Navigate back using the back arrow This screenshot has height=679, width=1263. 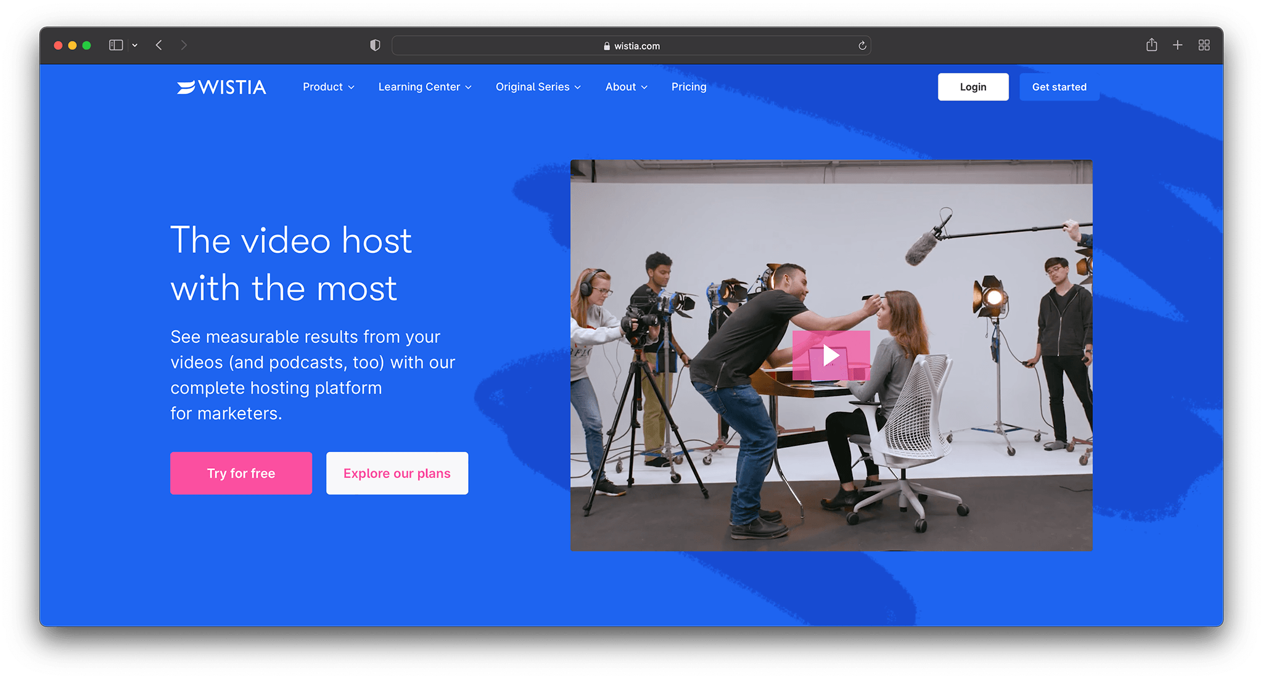pos(158,44)
